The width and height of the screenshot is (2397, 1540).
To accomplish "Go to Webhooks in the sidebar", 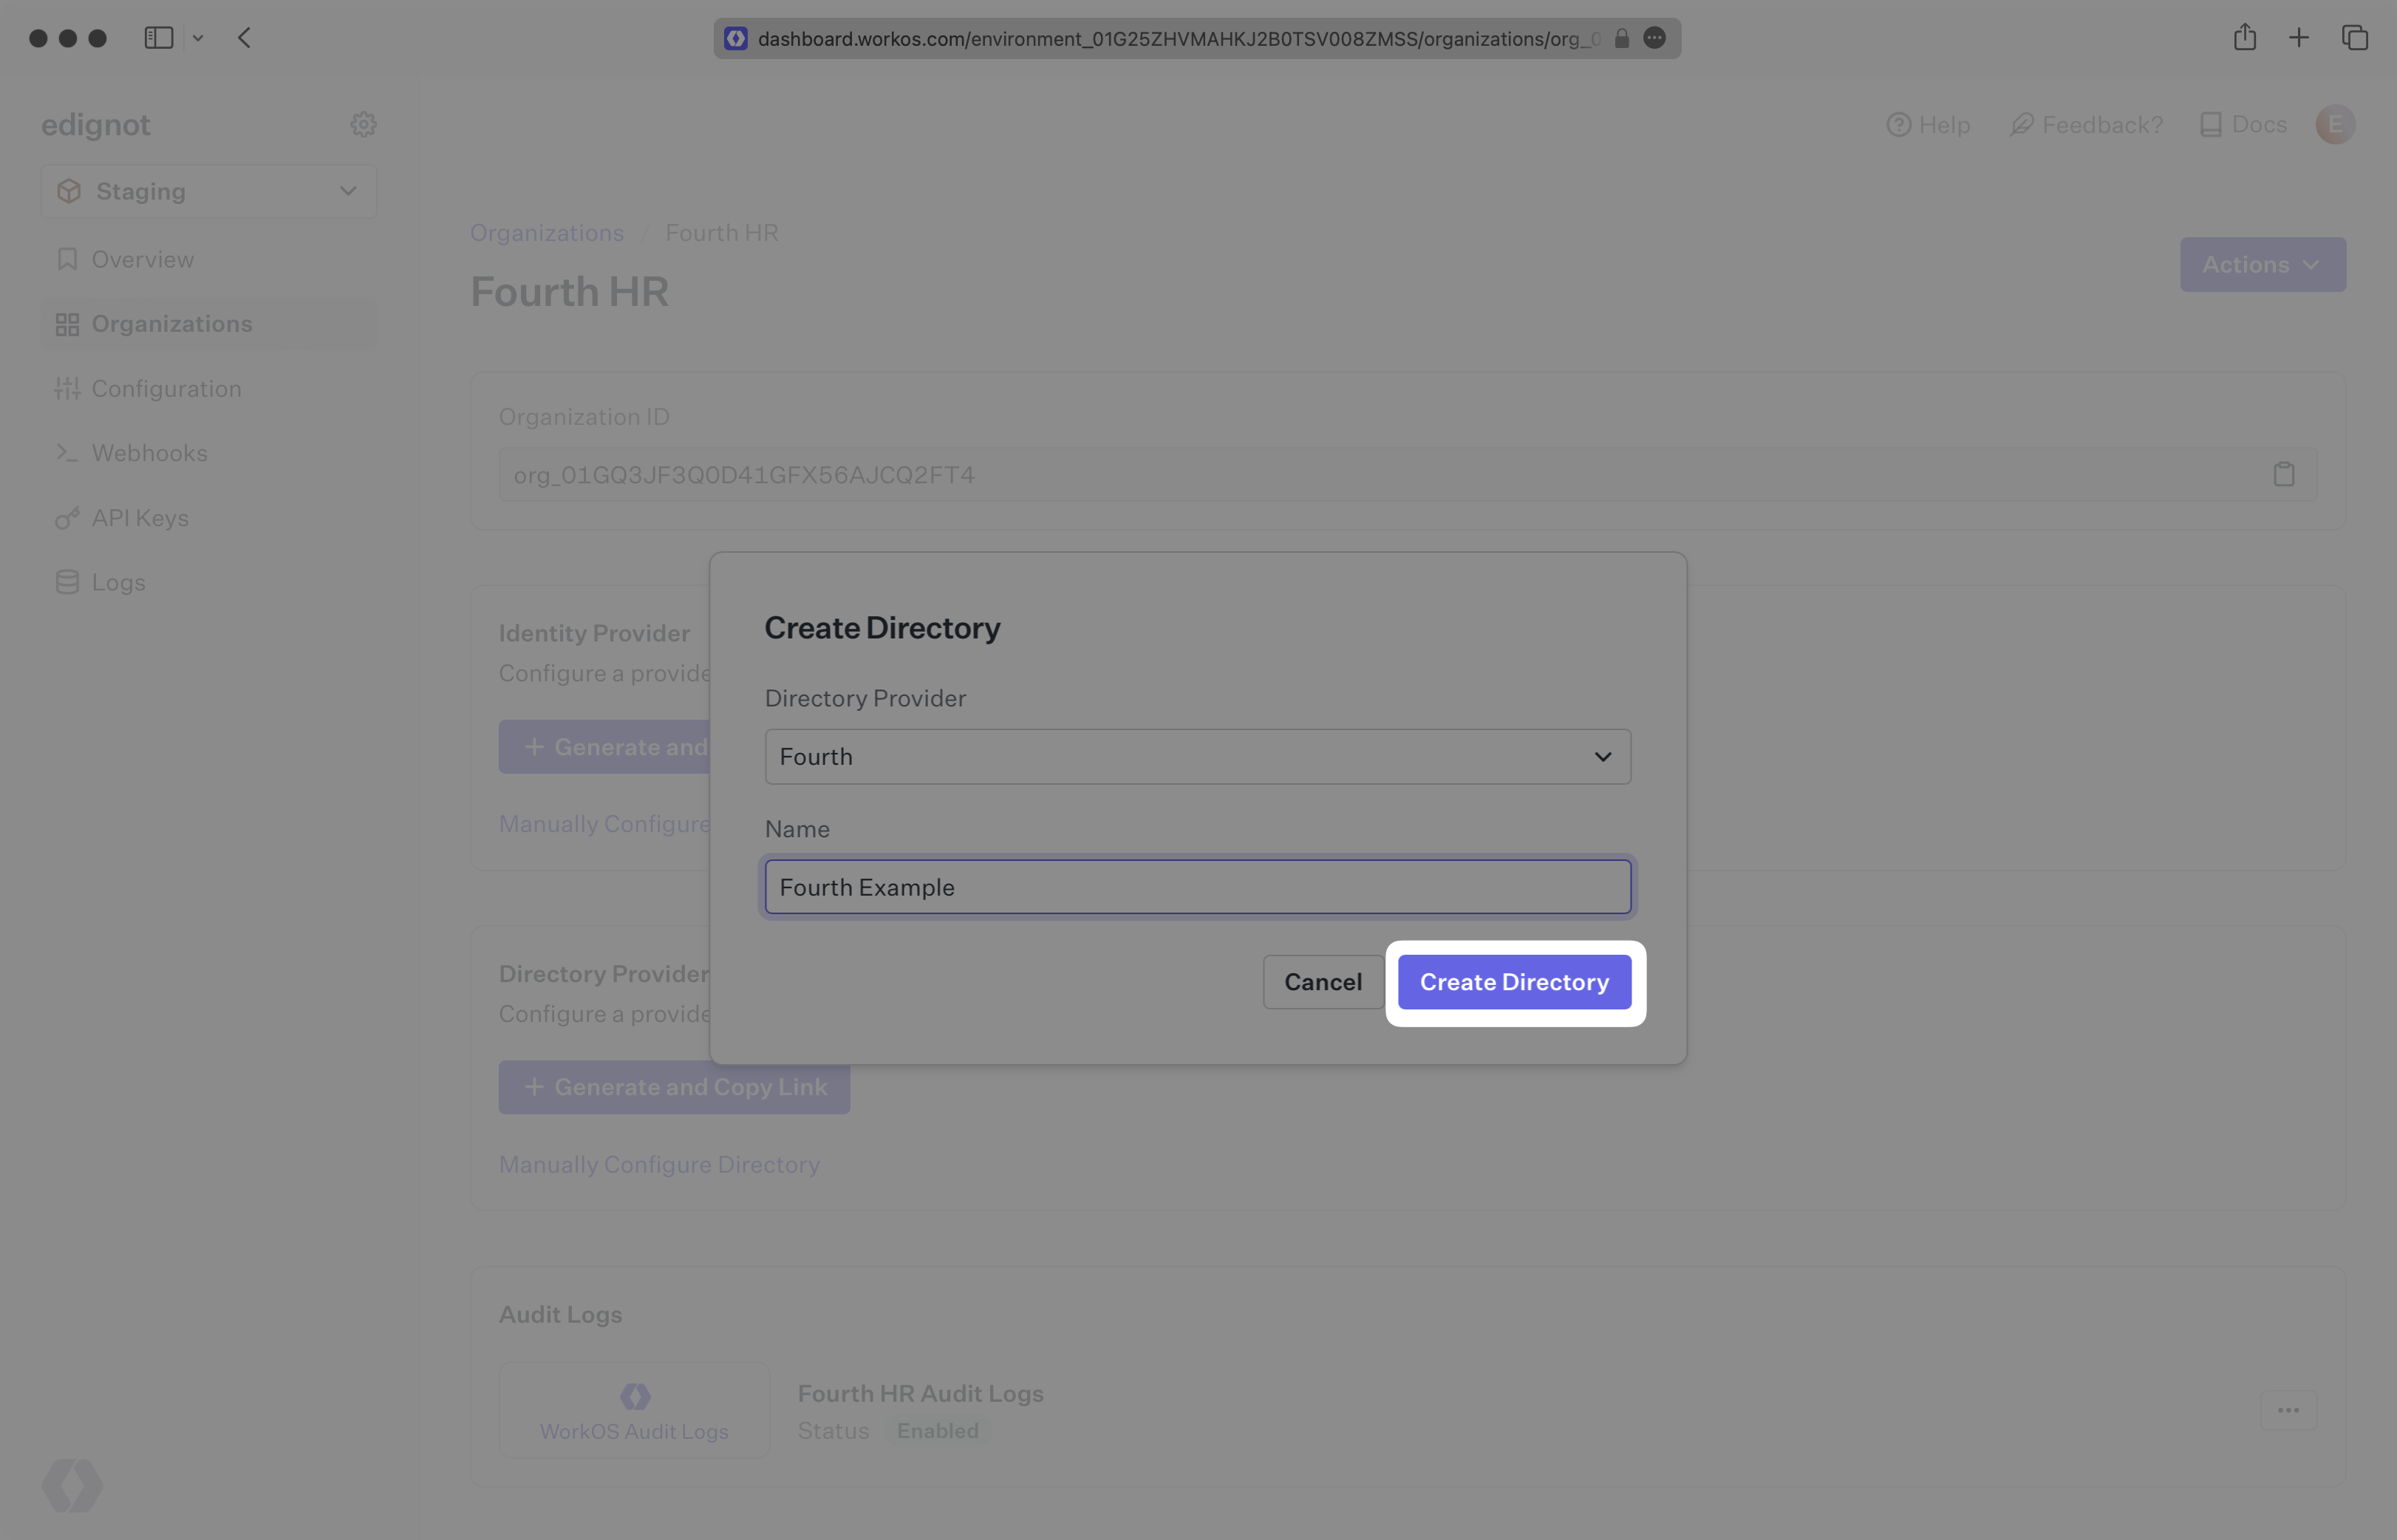I will (x=149, y=453).
